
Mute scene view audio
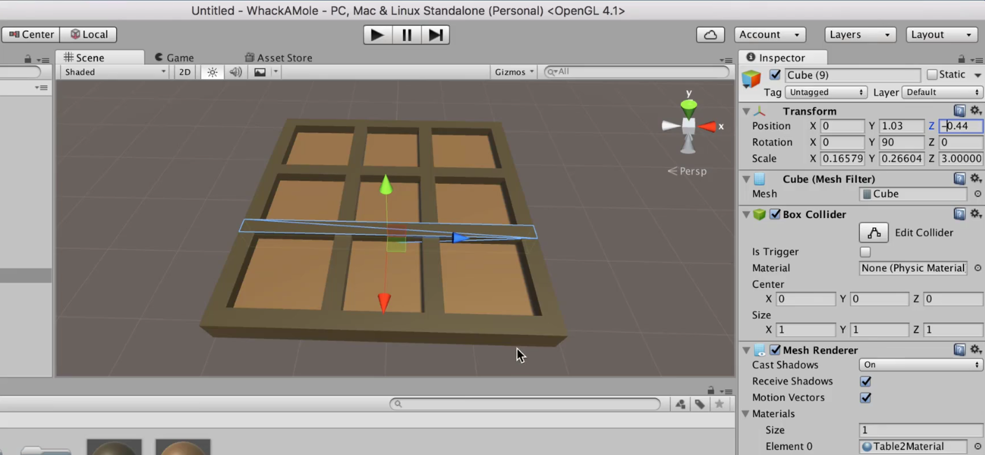(234, 71)
